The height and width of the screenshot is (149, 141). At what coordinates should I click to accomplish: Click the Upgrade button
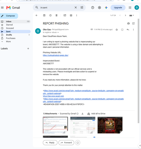(x=118, y=7)
